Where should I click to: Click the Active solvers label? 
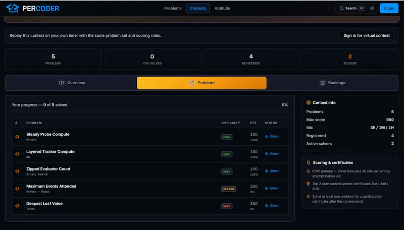(319, 144)
